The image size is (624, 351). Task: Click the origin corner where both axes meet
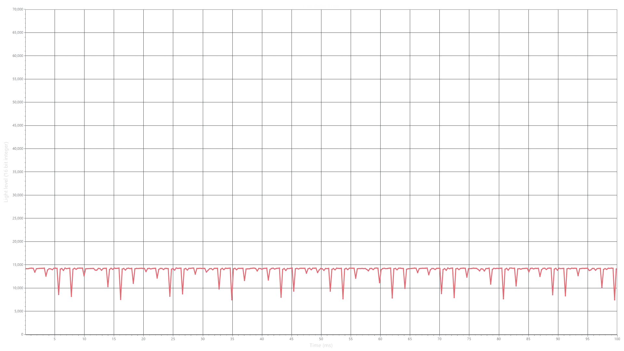(25, 334)
